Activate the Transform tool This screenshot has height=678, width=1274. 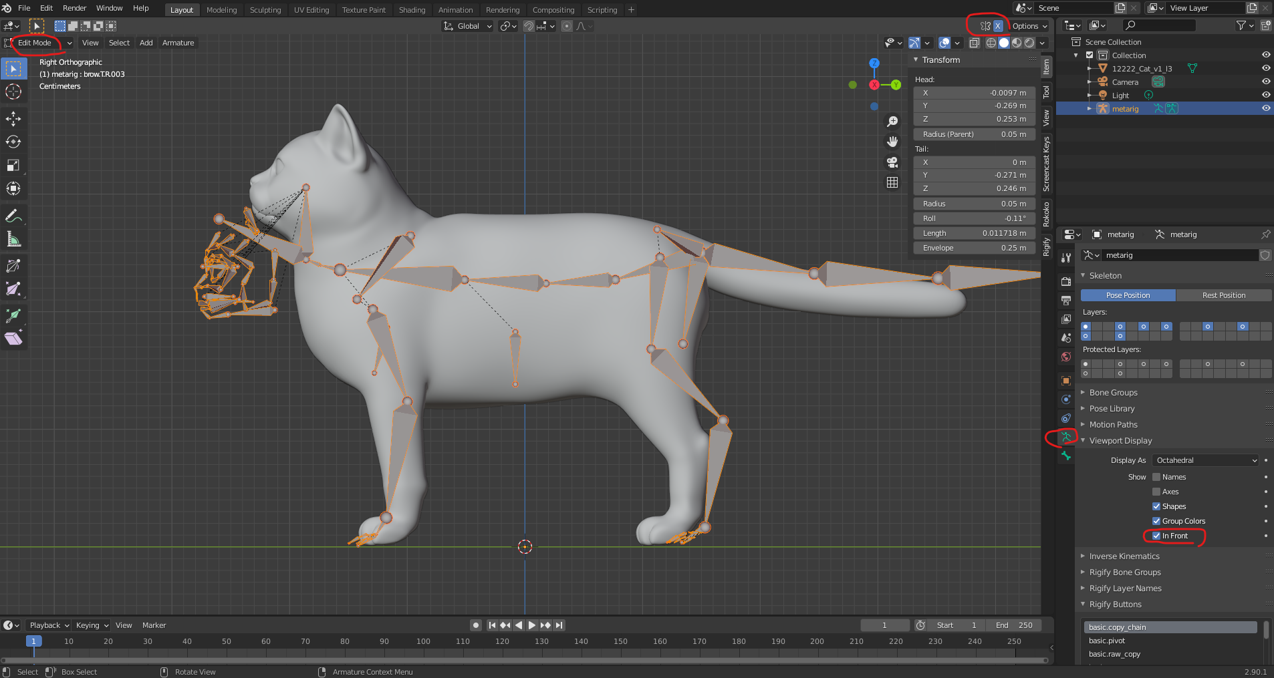tap(13, 188)
